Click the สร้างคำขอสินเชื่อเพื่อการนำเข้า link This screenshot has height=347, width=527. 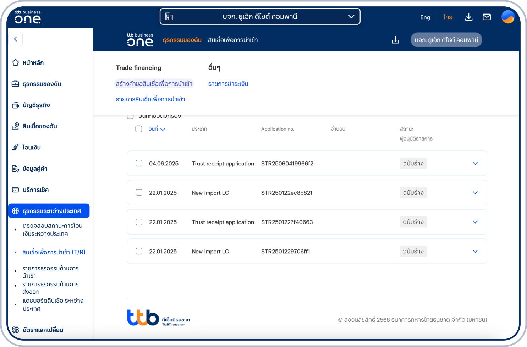(x=154, y=84)
